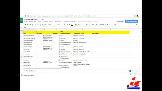Viewport: 162px width, 91px height.
Task: Select the Лист1 sheet tab
Action: point(32,70)
